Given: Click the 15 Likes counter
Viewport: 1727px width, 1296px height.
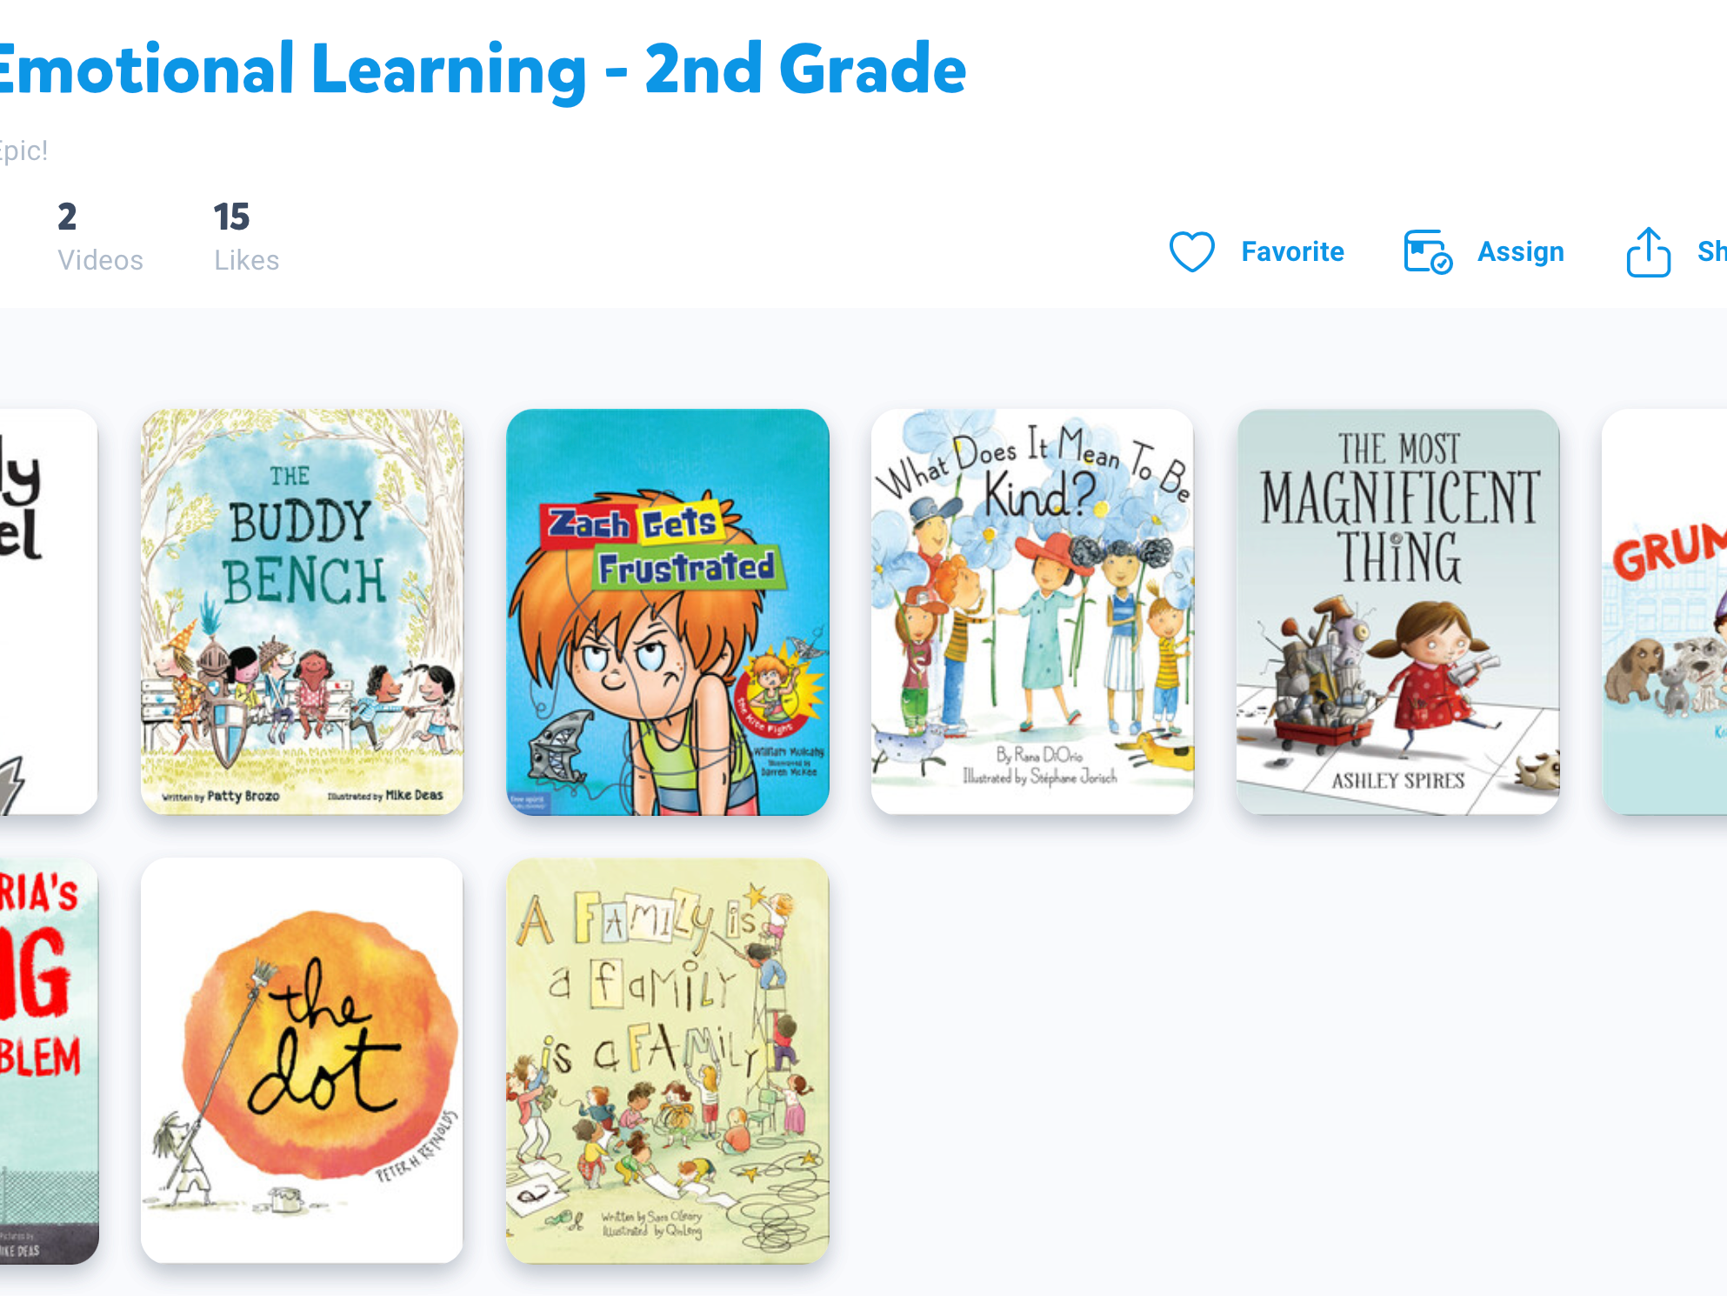Looking at the screenshot, I should (x=247, y=237).
